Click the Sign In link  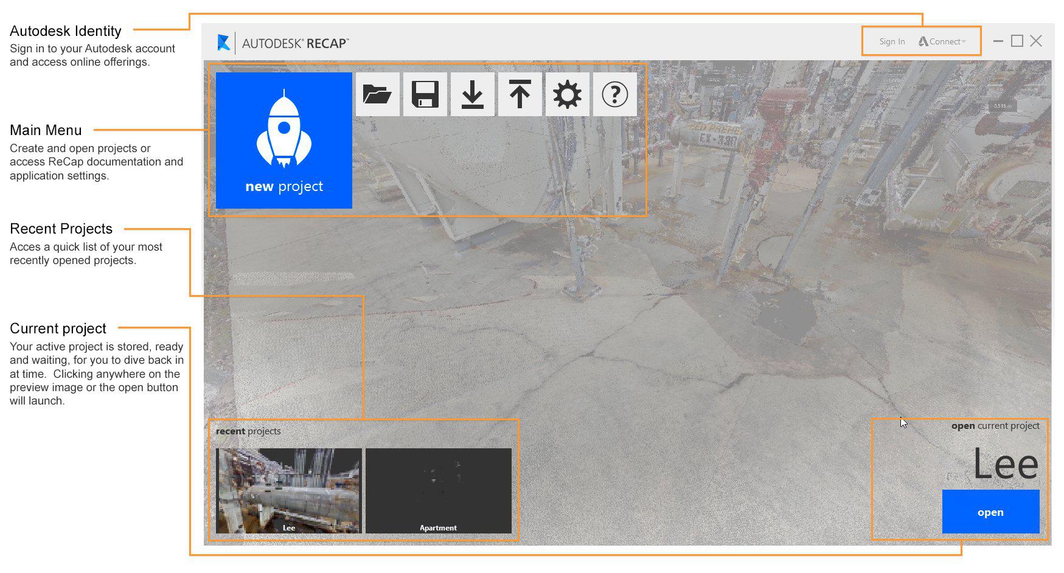pyautogui.click(x=892, y=41)
